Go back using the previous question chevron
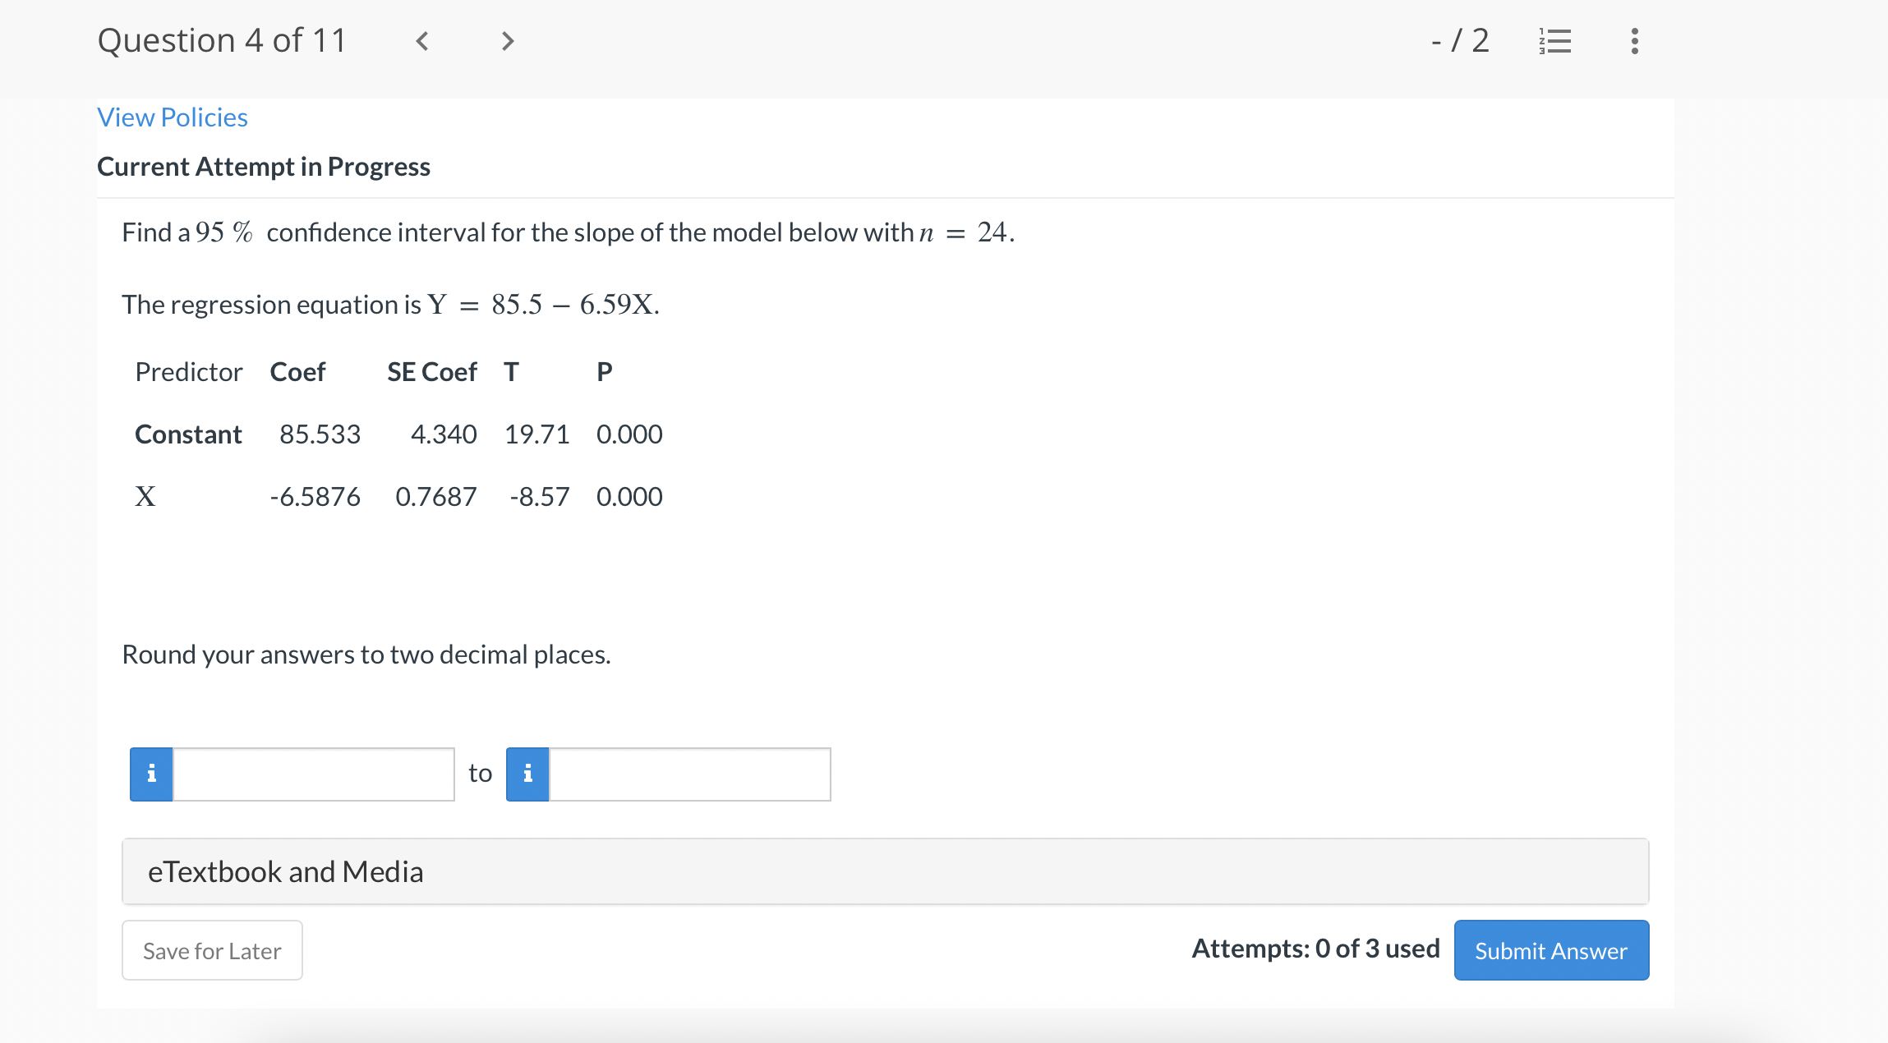Screen dimensions: 1888x1043 [x=421, y=40]
